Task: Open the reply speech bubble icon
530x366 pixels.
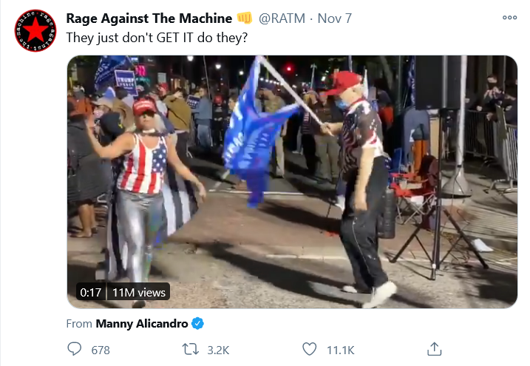Action: coord(75,349)
